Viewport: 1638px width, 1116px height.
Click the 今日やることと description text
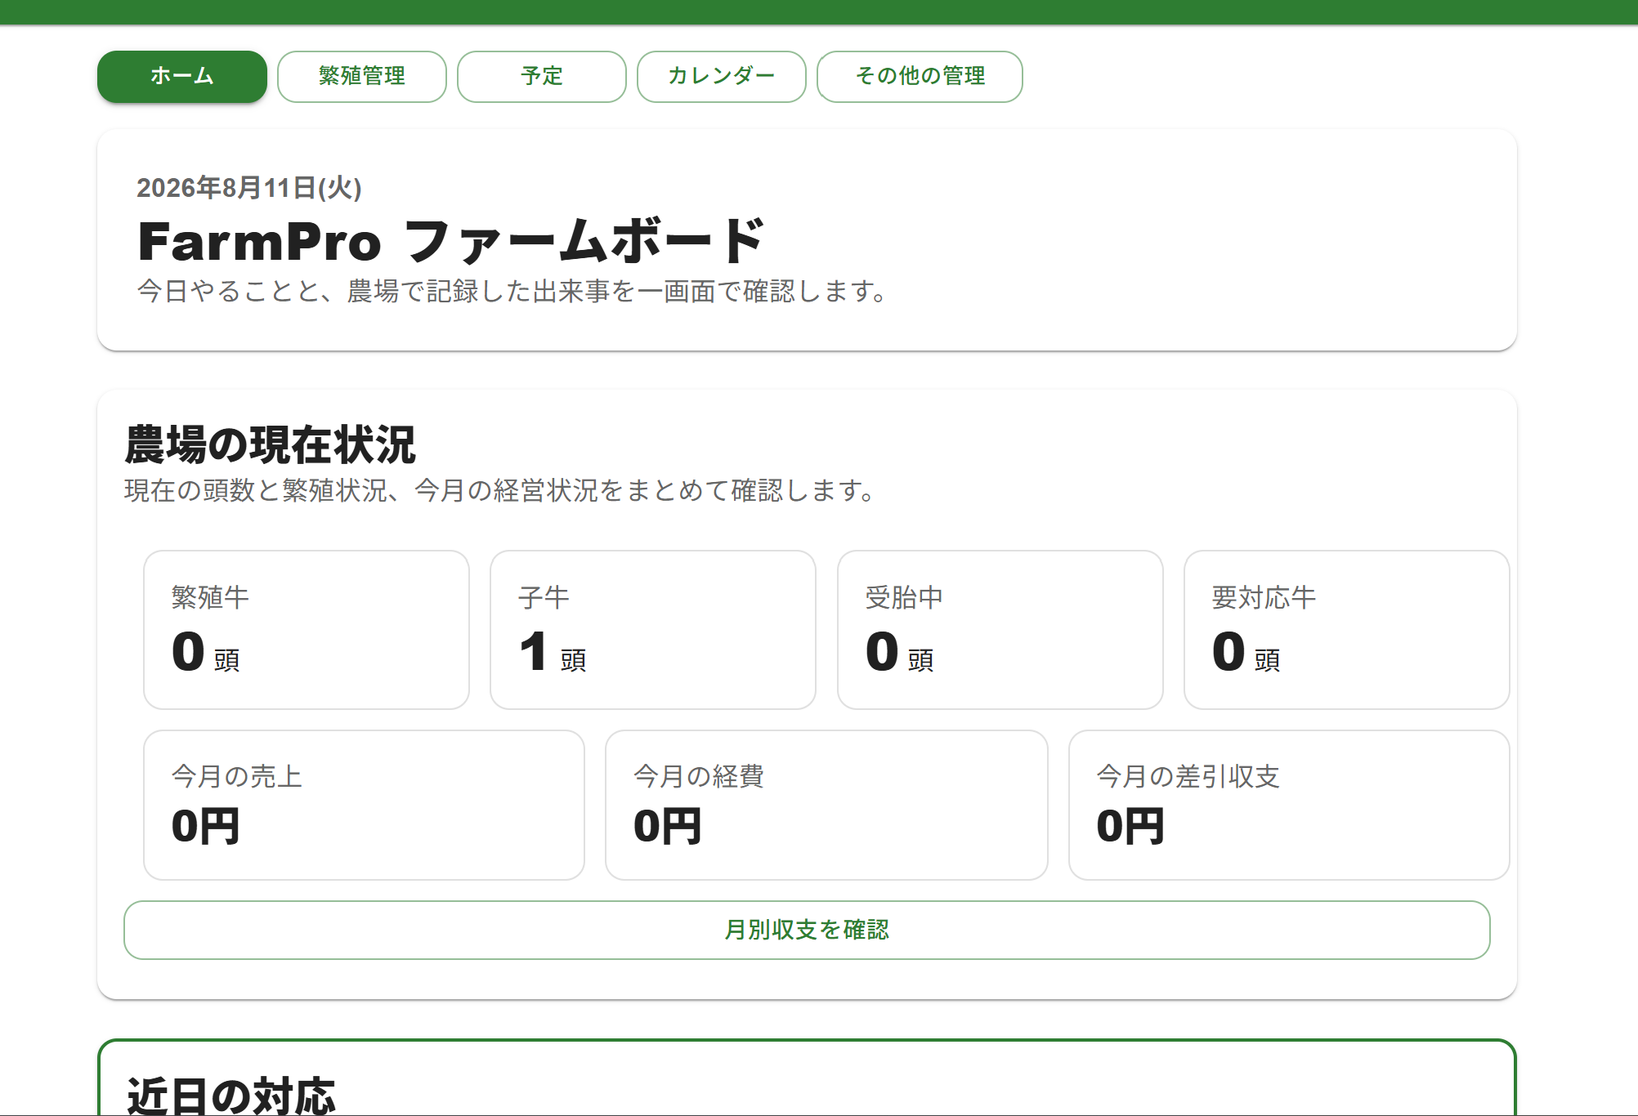coord(513,291)
